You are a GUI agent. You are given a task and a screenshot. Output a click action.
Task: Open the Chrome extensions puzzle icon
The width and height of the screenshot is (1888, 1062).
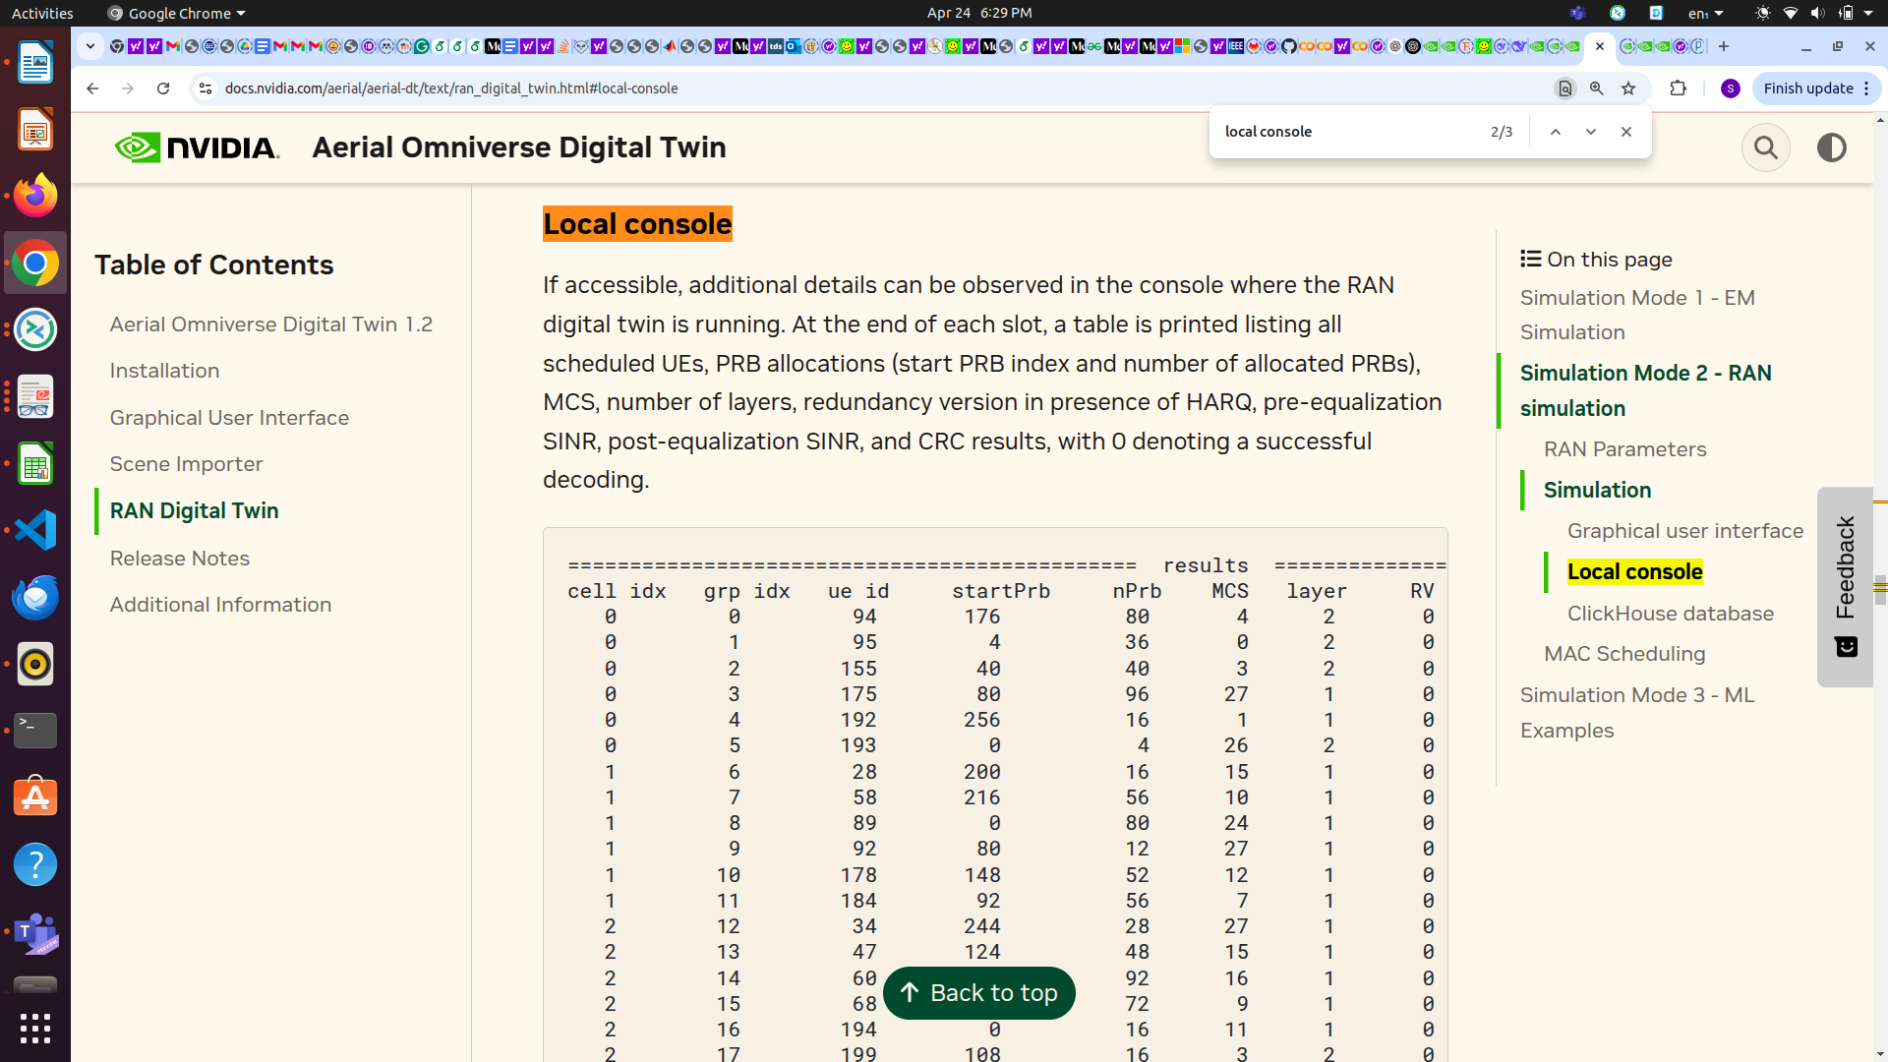click(x=1679, y=88)
